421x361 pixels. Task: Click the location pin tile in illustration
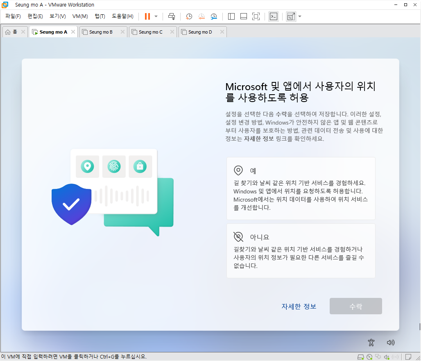click(x=87, y=166)
